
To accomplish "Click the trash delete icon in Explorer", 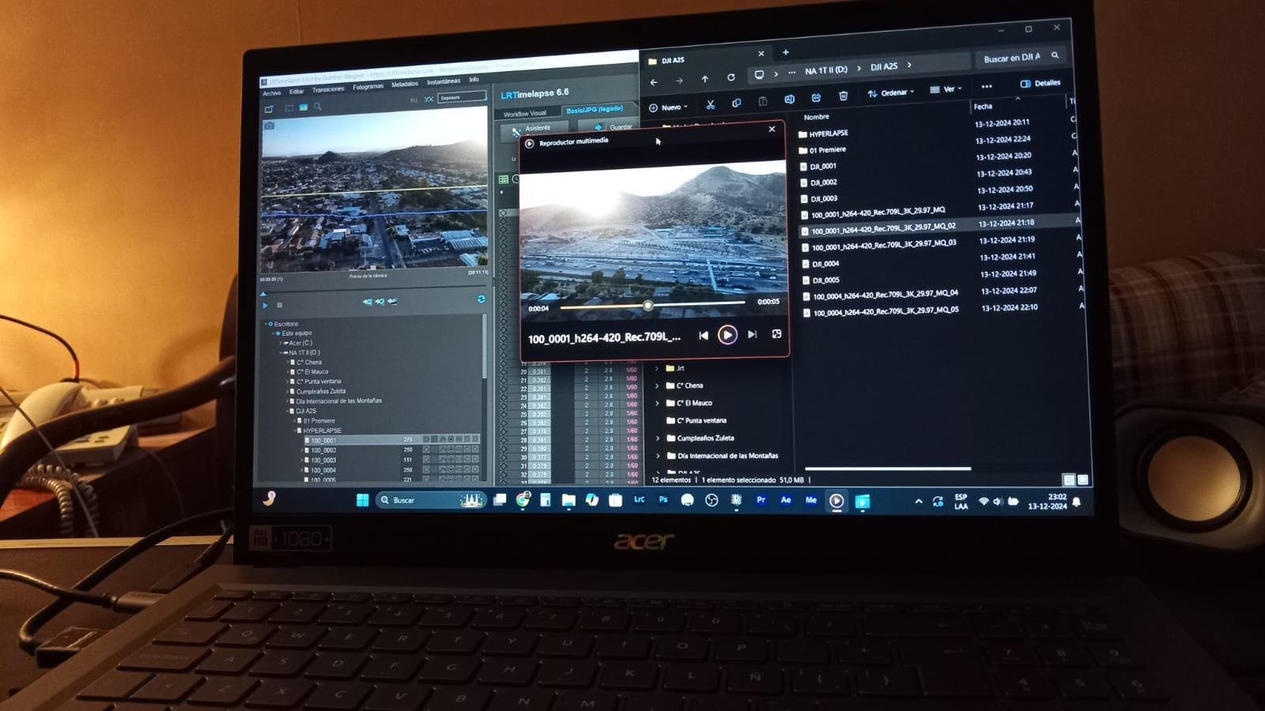I will 844,96.
